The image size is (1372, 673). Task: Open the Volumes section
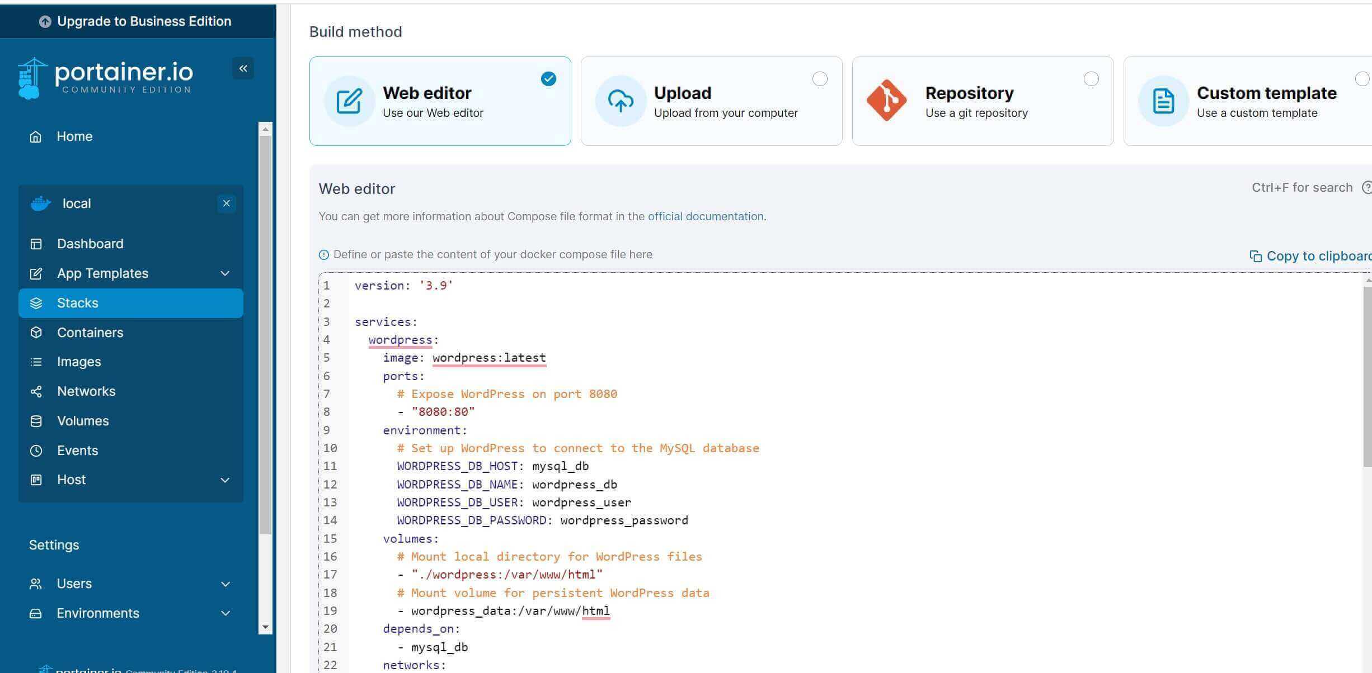point(130,421)
